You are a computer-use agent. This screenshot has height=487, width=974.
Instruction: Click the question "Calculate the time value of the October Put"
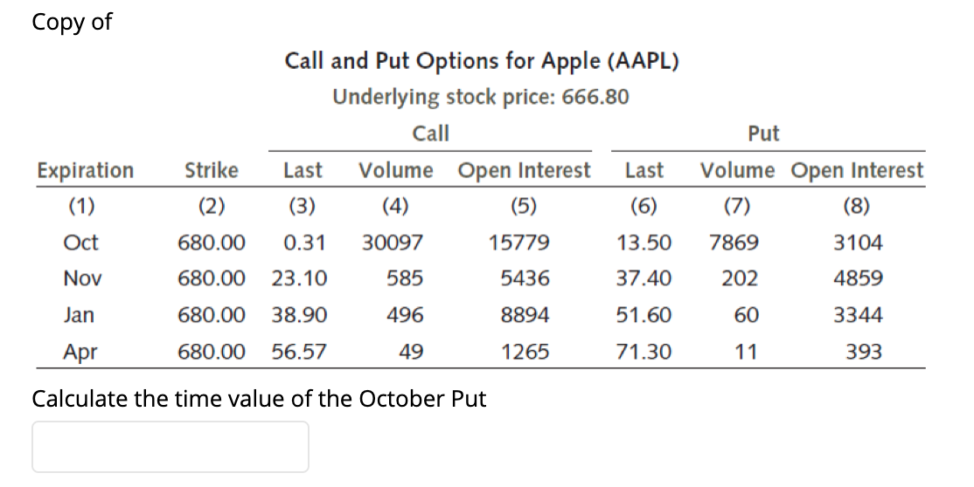point(259,399)
